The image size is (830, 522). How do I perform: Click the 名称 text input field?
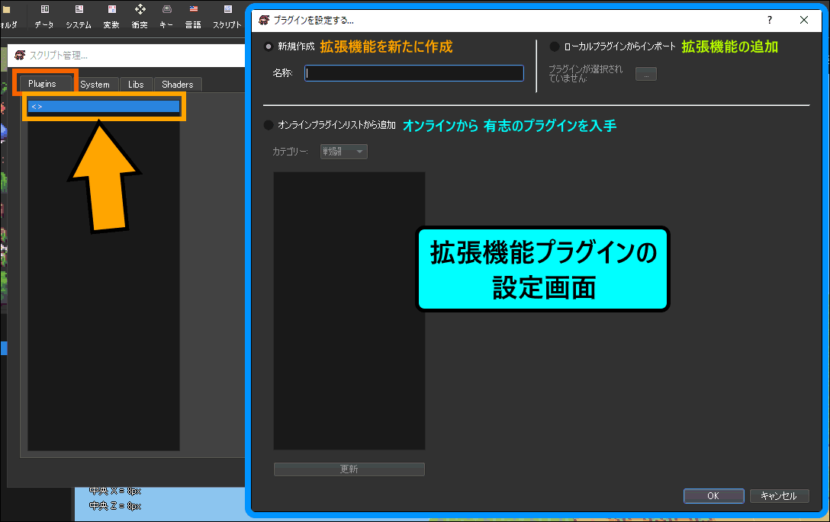[x=414, y=73]
